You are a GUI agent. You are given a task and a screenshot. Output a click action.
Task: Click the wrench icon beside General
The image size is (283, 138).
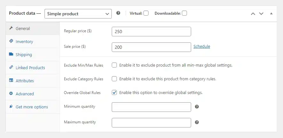[11, 28]
